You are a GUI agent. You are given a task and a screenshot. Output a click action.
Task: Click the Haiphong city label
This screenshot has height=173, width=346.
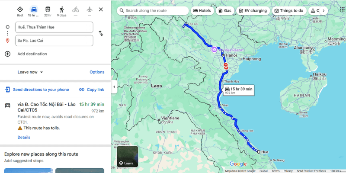click(x=252, y=59)
